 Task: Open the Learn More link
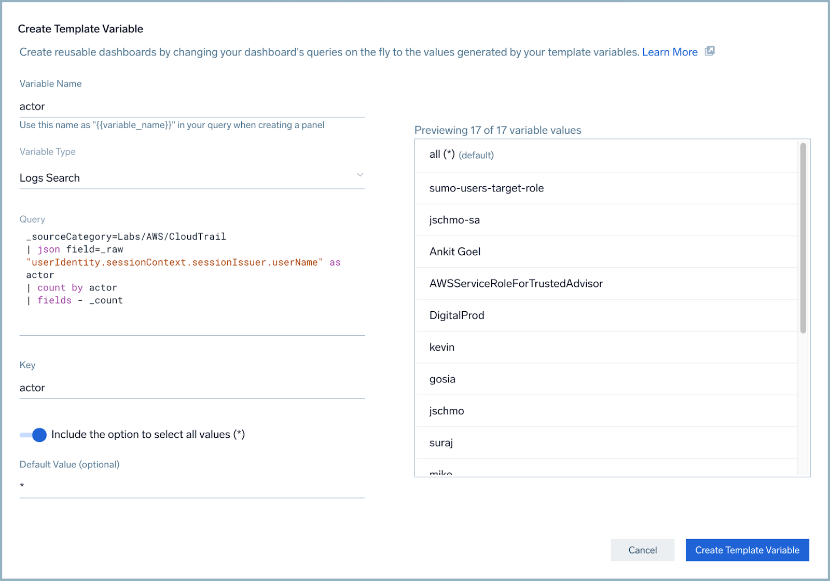pyautogui.click(x=669, y=52)
